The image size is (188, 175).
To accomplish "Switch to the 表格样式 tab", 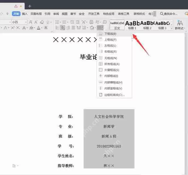I will point(139,14).
